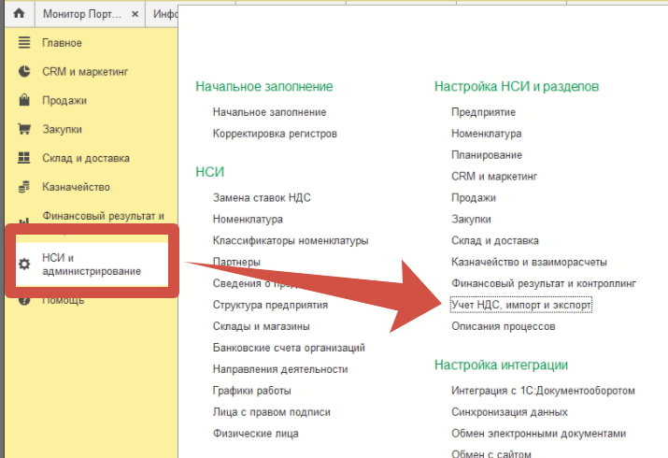Click Корректировка регистров link
This screenshot has height=458, width=668.
(x=275, y=134)
